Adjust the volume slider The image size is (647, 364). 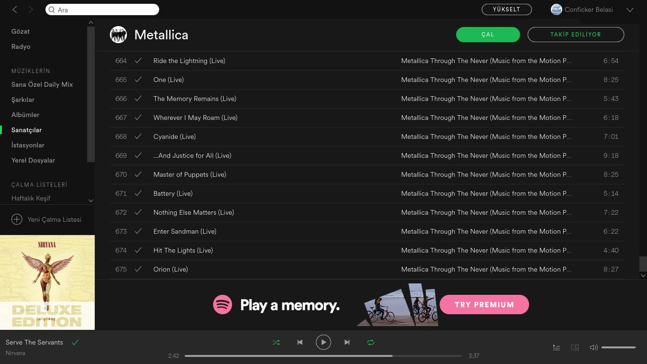619,347
